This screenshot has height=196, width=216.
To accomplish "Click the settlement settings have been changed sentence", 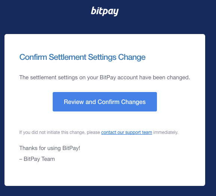I will [105, 77].
